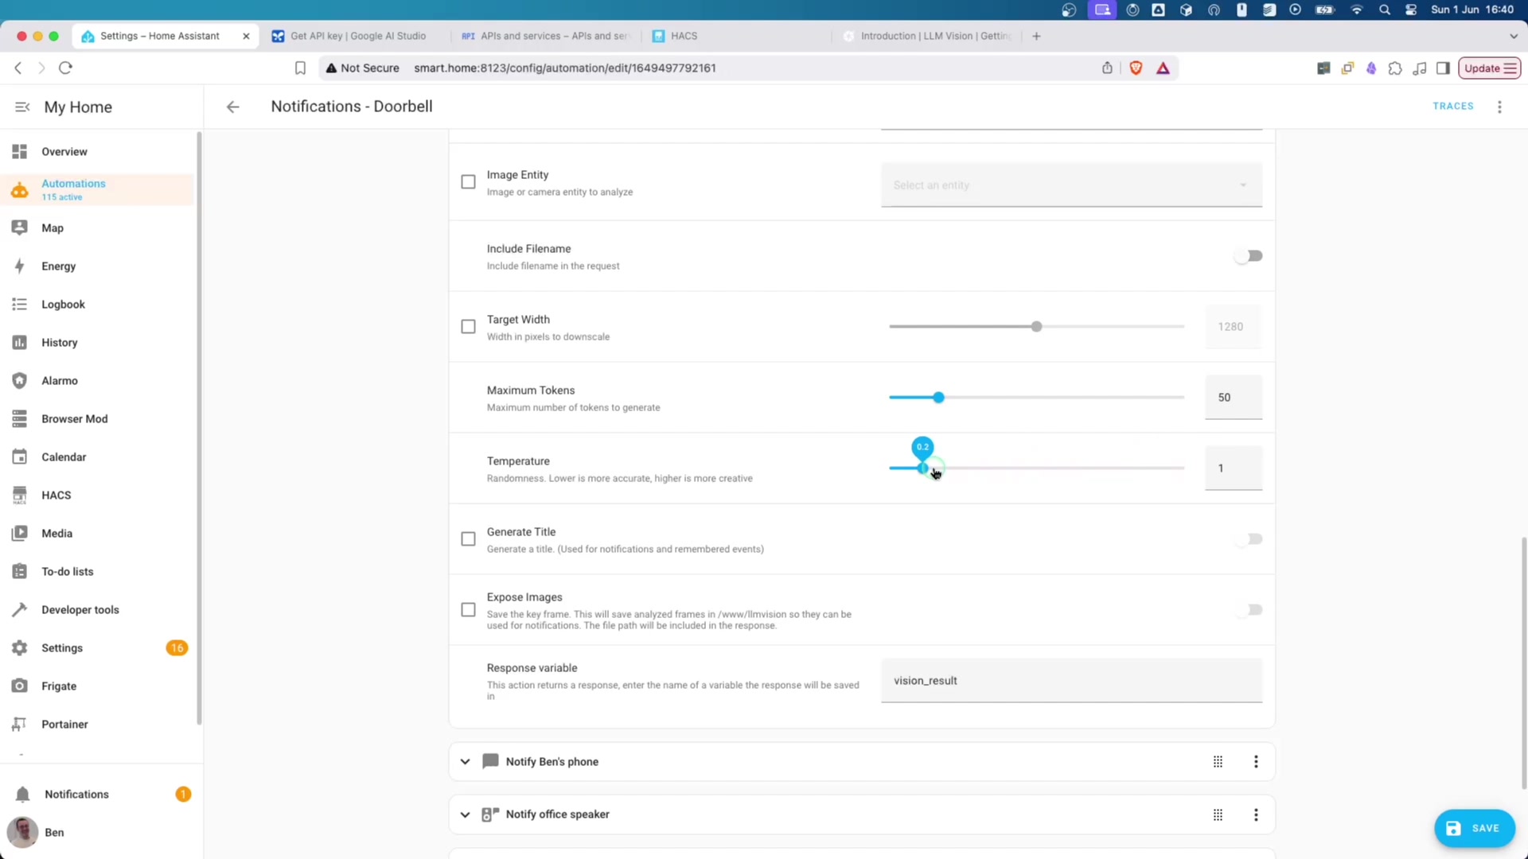Open the TRACES link
Screen dimensions: 1528x859
(1452, 107)
